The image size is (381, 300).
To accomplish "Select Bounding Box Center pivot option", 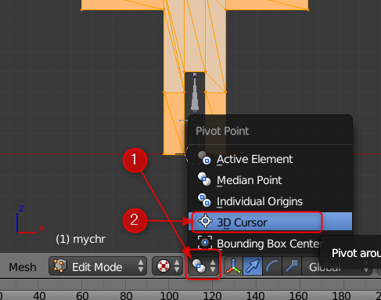I will tap(270, 244).
